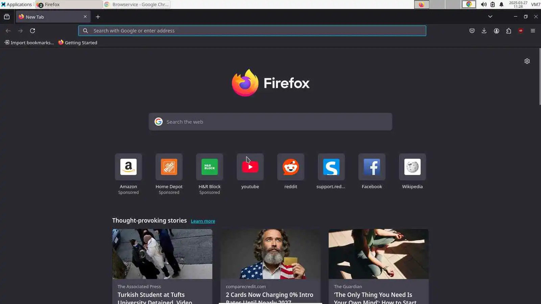Click the '2 Cards Now Charging 0% Intro' headline
541x304 pixels.
[x=269, y=298]
